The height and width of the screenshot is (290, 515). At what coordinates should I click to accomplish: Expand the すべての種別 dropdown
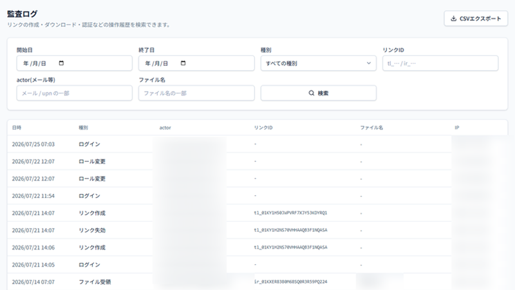[318, 63]
